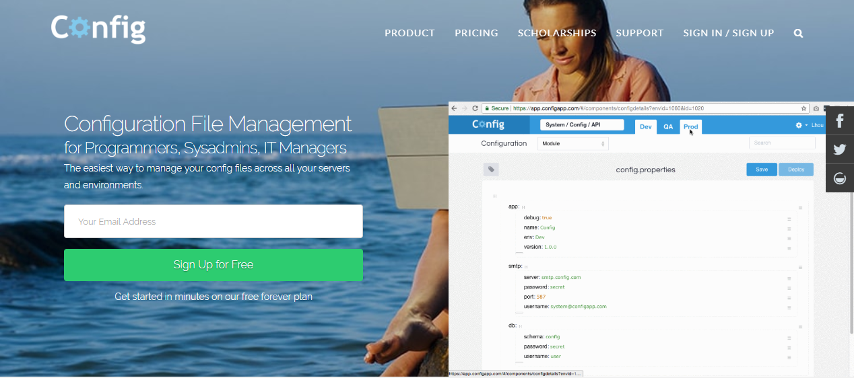Viewport: 854px width, 378px height.
Task: Click the reload icon in preview browser bar
Action: pos(475,108)
